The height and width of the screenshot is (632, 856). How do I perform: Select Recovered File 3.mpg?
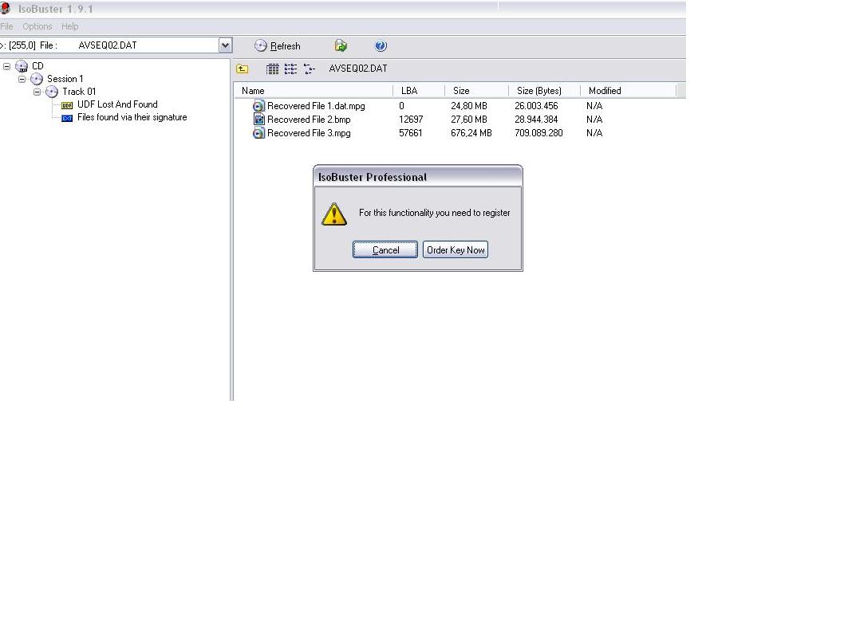[309, 133]
